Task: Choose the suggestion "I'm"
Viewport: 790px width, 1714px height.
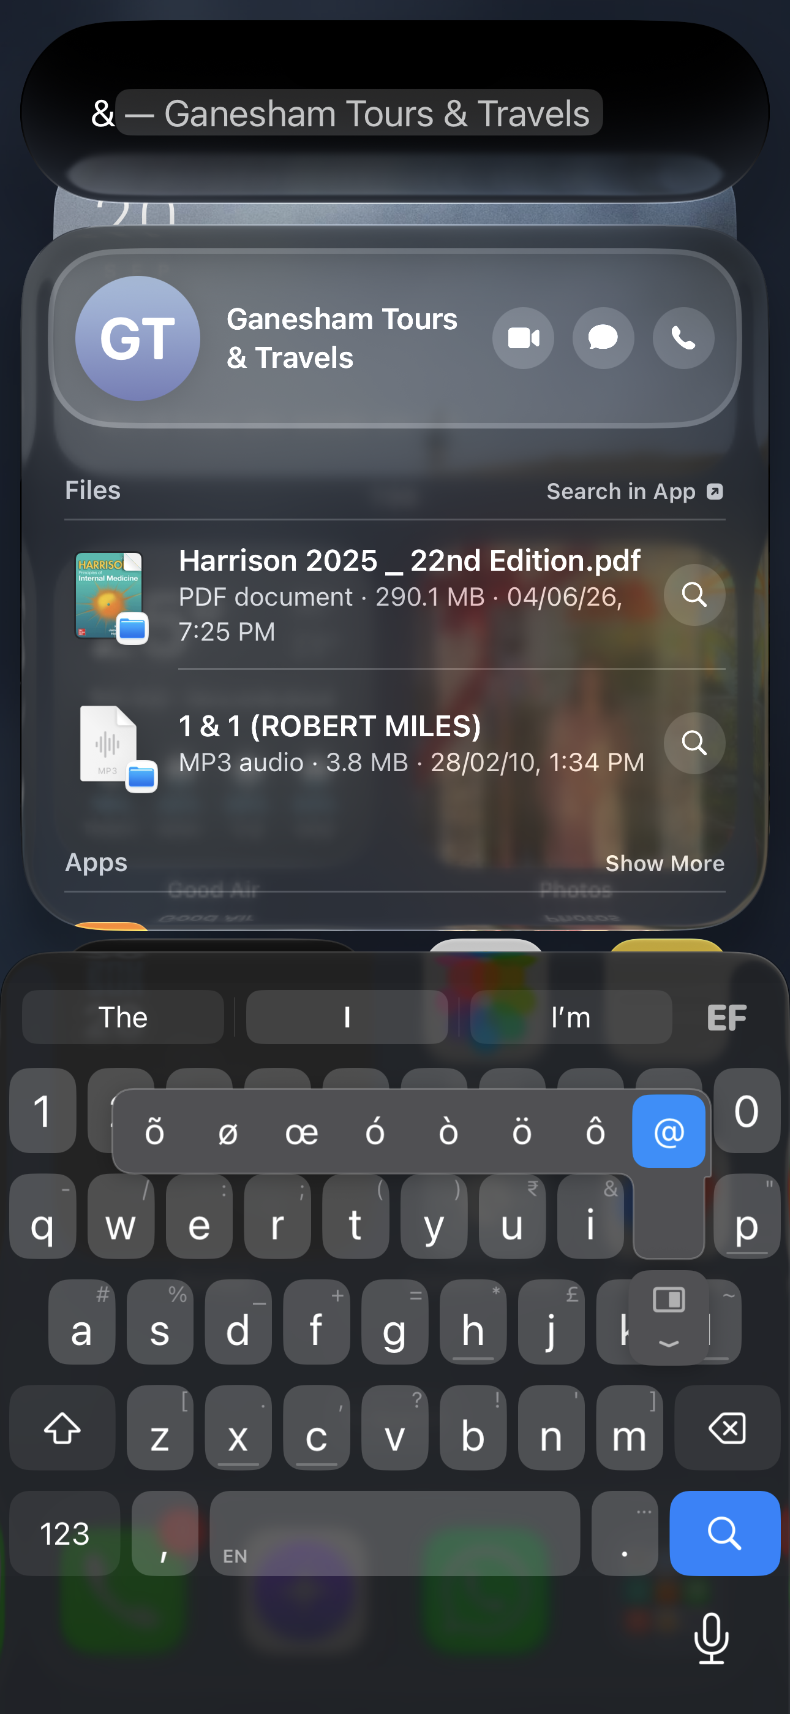Action: pyautogui.click(x=571, y=1016)
